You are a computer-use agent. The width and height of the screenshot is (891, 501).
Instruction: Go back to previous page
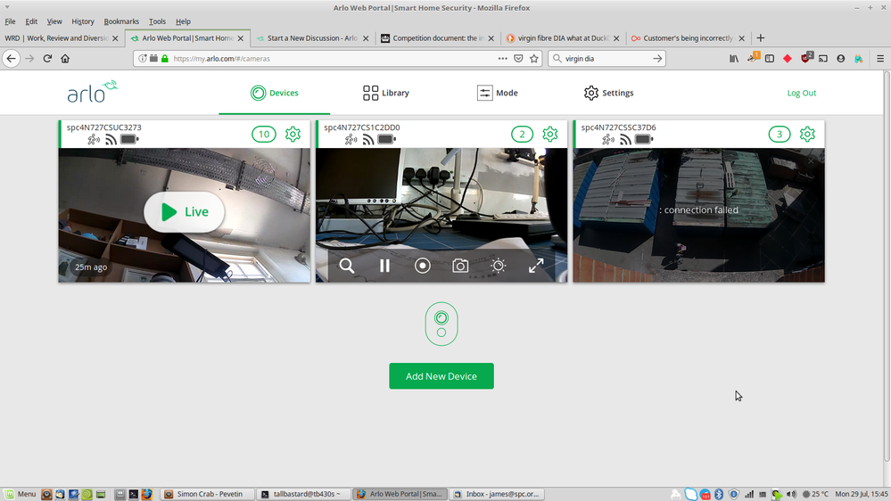(x=11, y=59)
